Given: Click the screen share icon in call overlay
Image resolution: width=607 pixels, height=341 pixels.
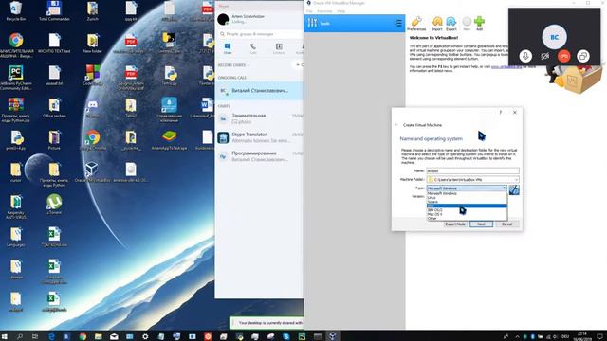Looking at the screenshot, I should point(583,56).
